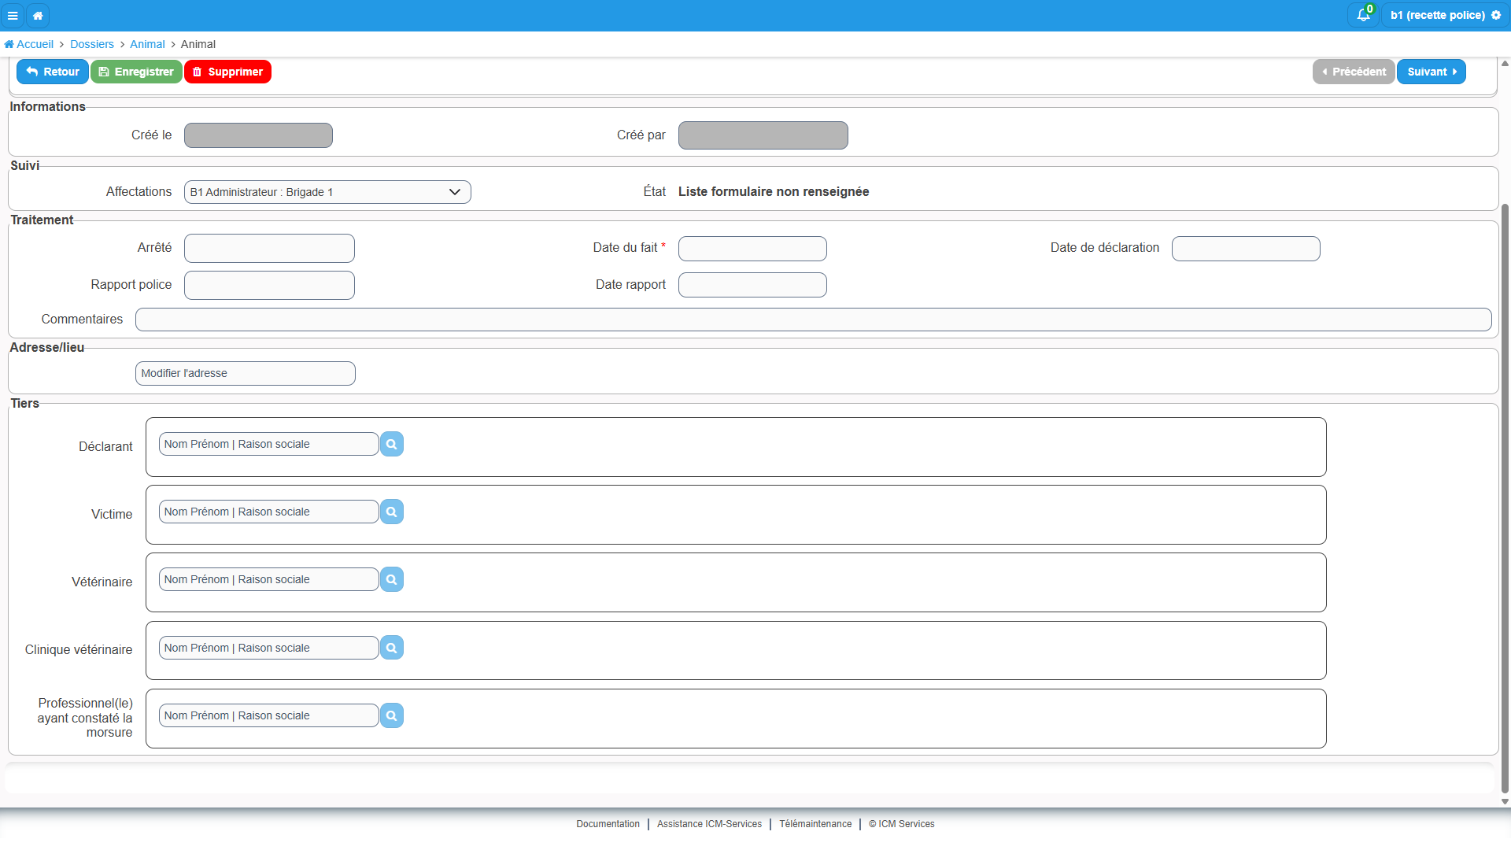
Task: Click the Retour button
Action: (53, 72)
